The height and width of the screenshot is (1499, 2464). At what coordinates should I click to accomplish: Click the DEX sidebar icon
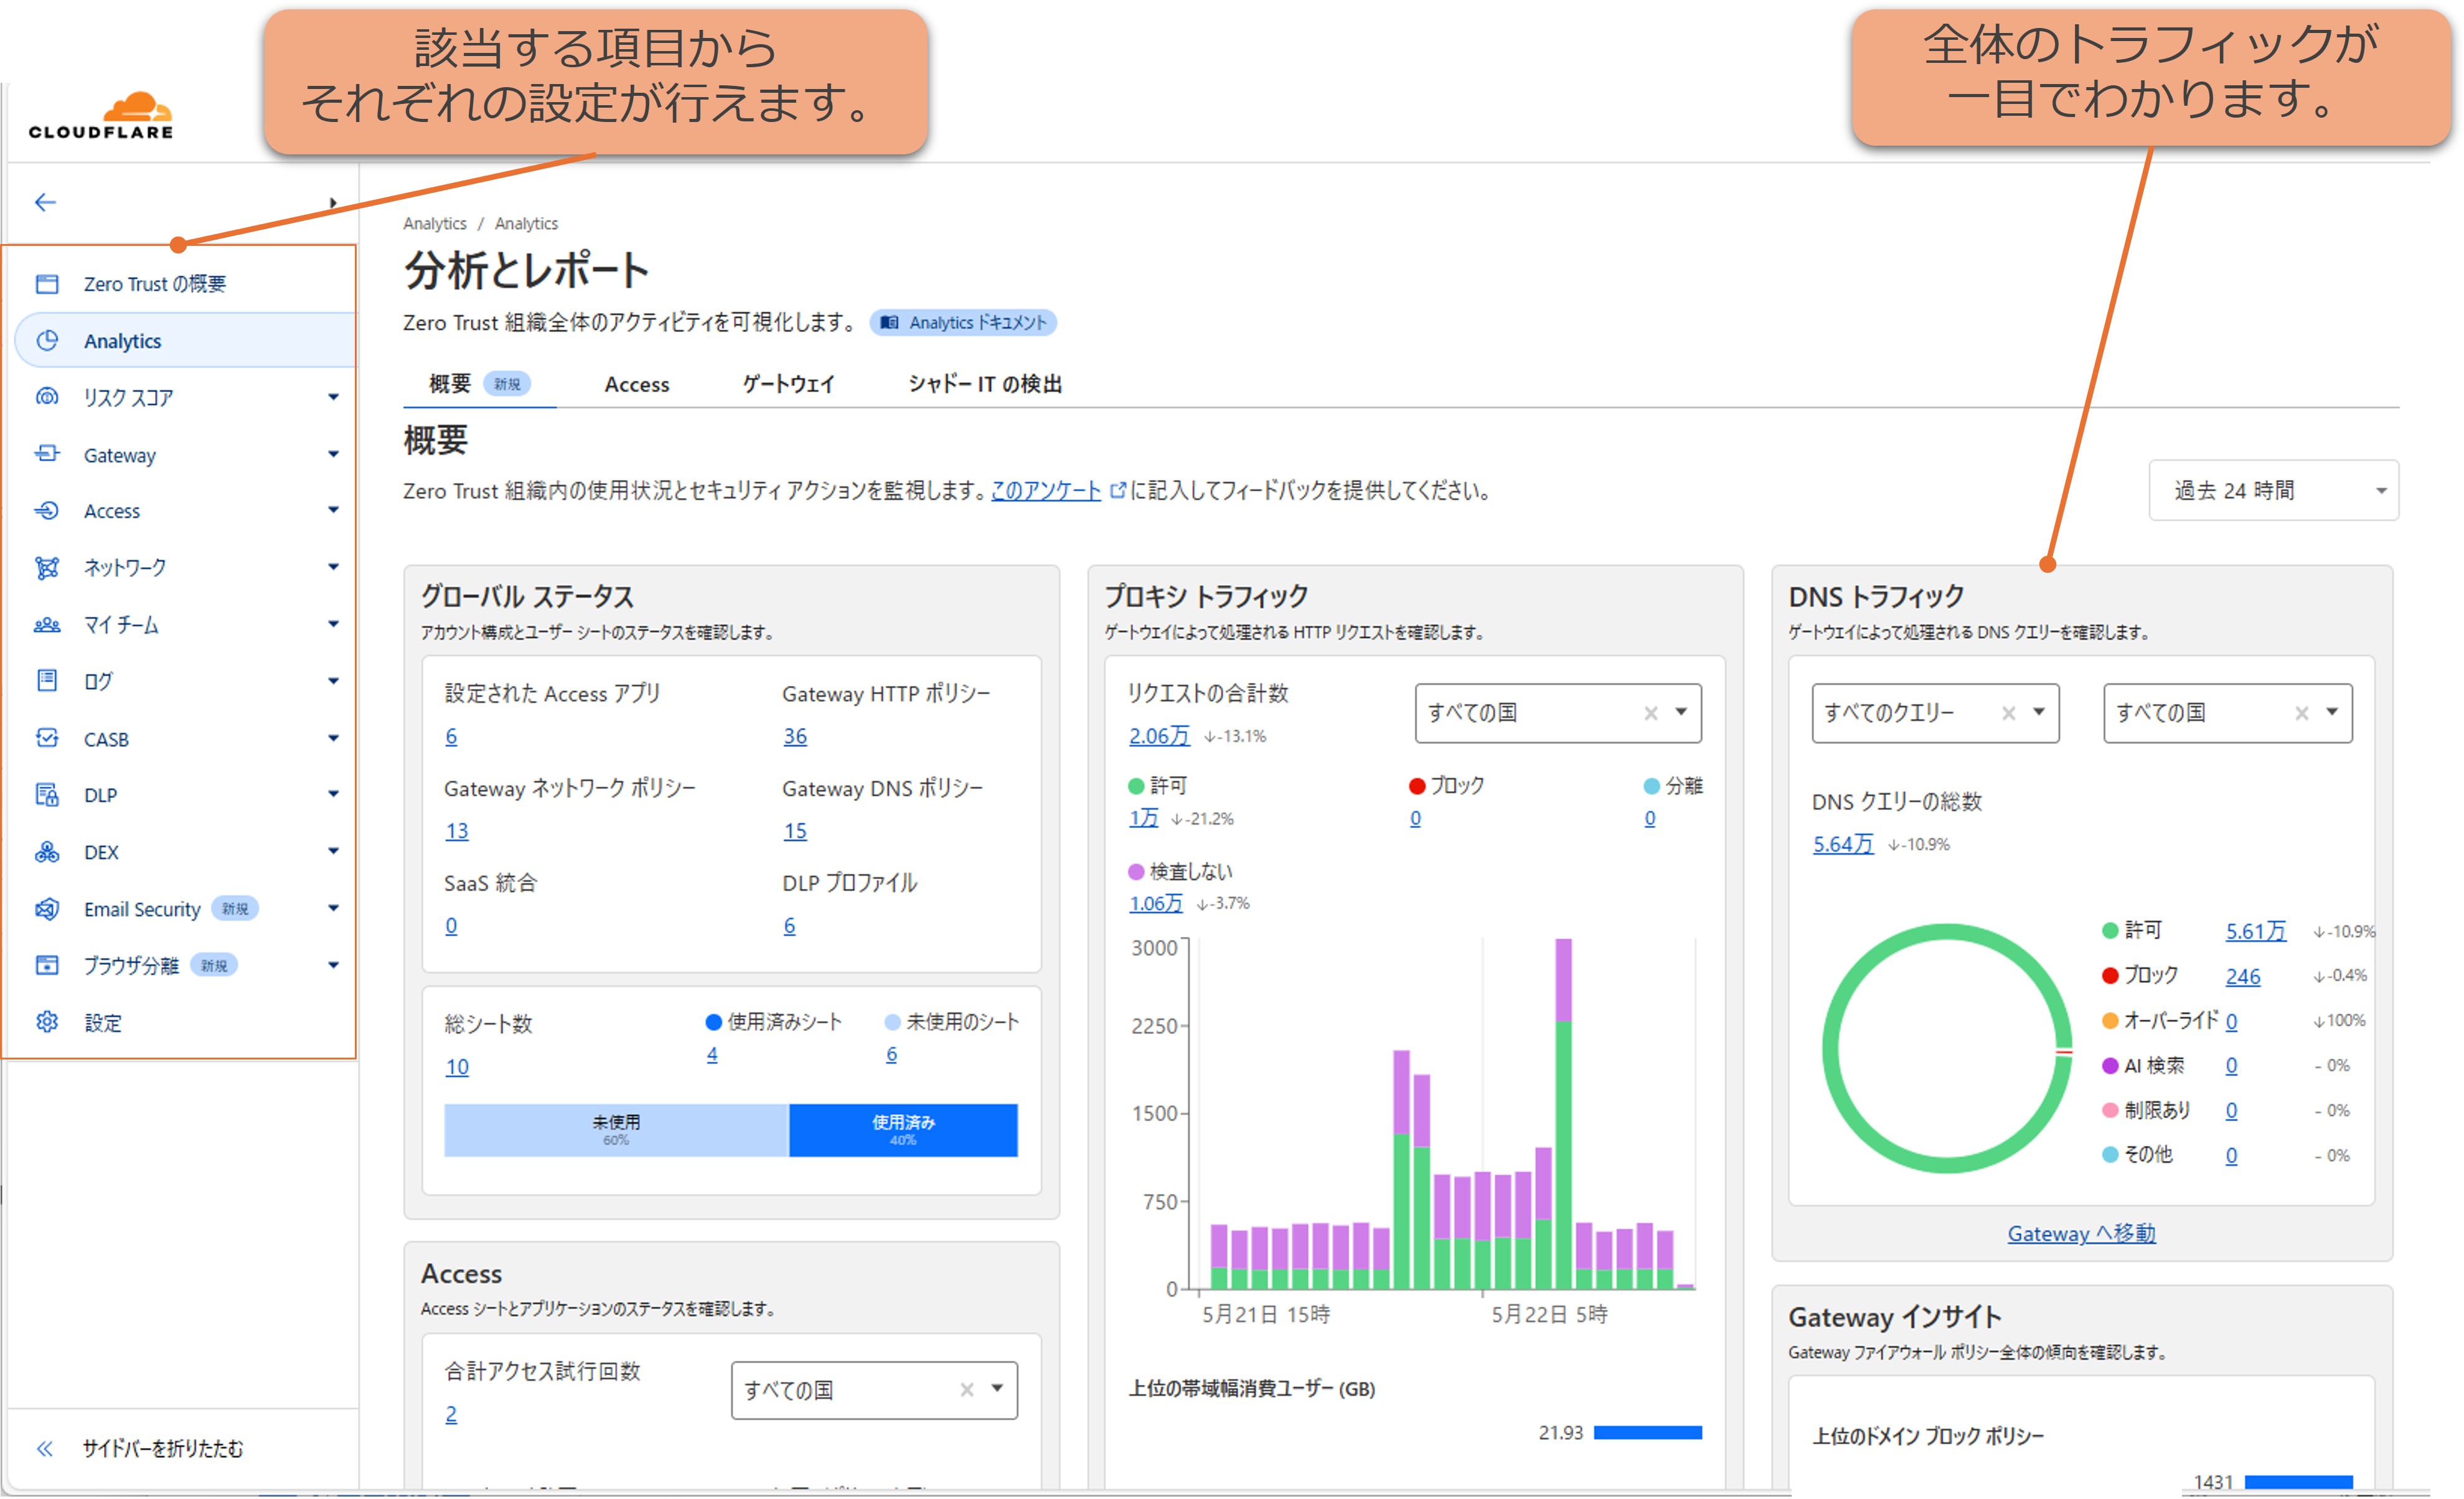[47, 852]
